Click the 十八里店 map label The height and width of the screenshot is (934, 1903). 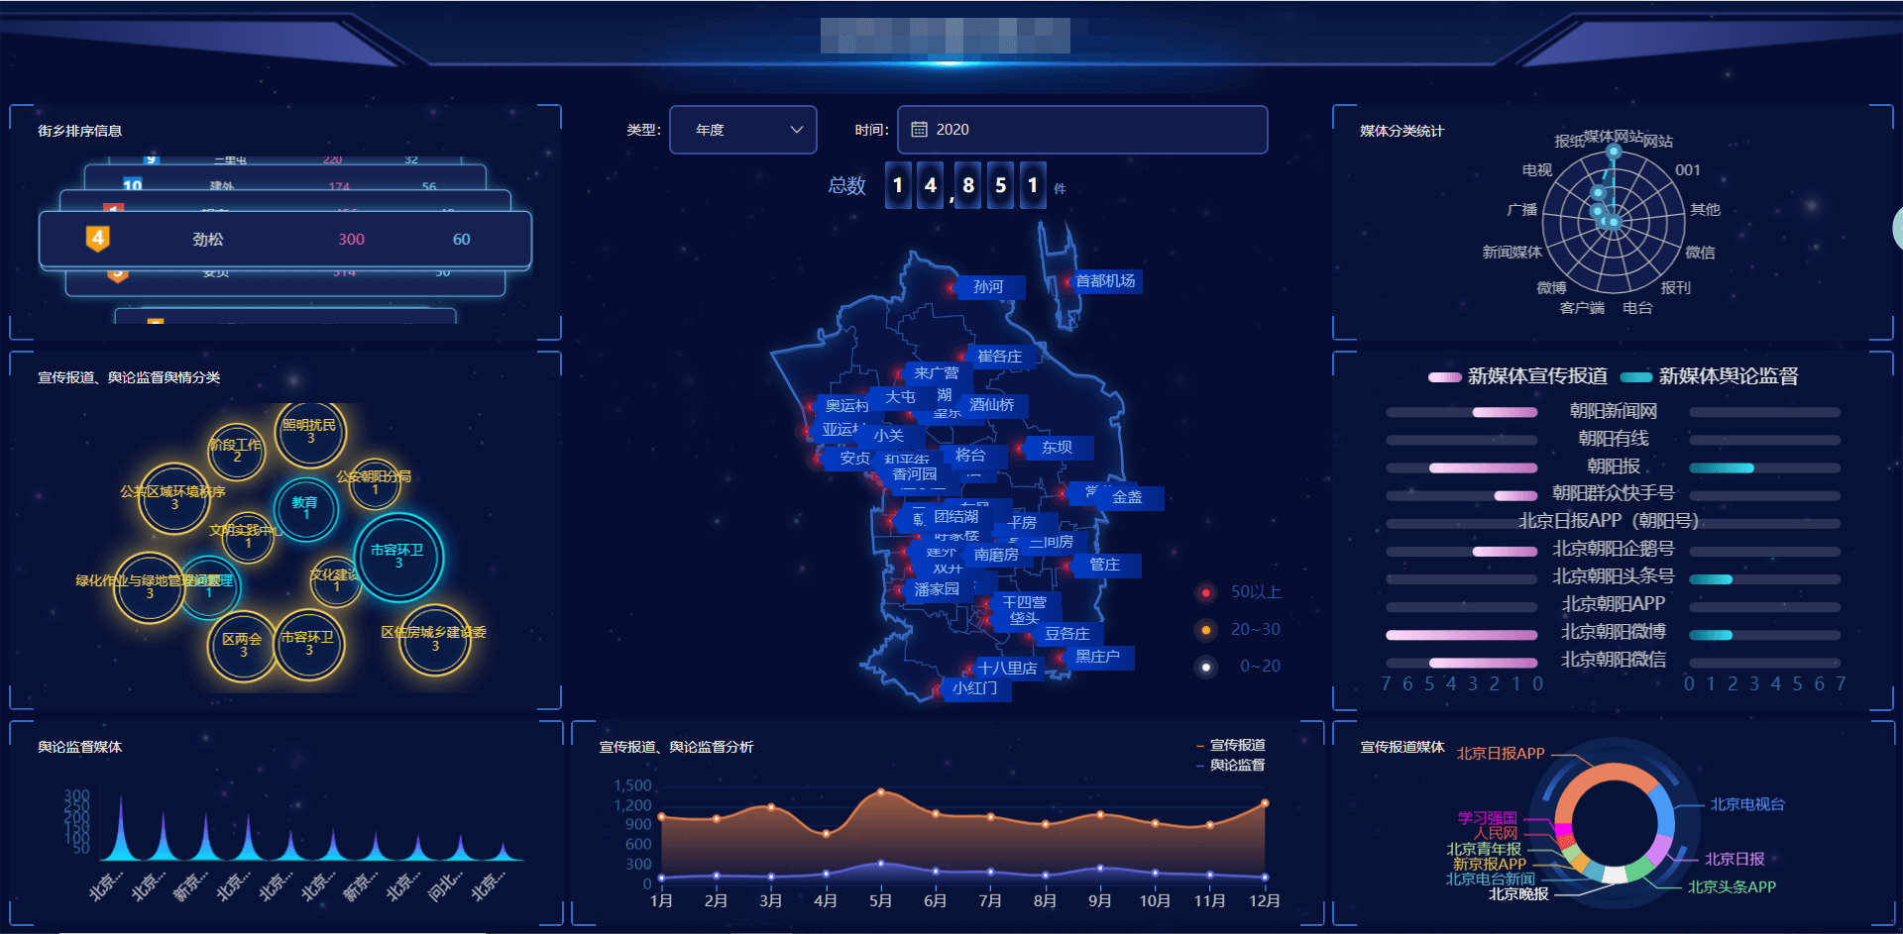pyautogui.click(x=1007, y=669)
